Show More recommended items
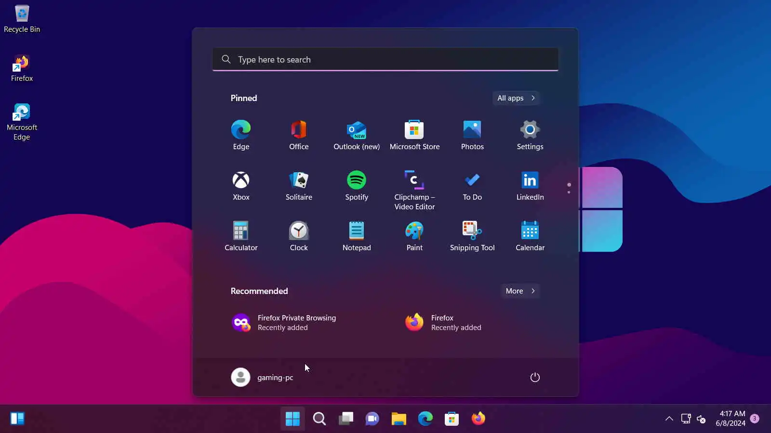The width and height of the screenshot is (771, 433). 520,291
